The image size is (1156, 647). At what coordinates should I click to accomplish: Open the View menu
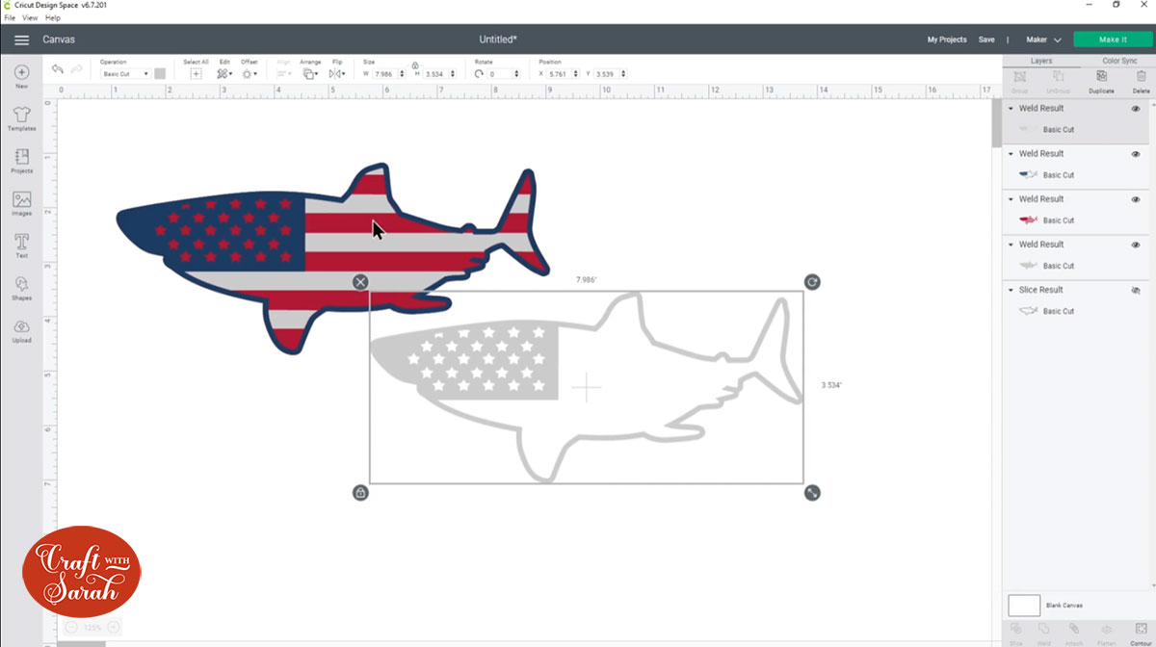tap(30, 17)
